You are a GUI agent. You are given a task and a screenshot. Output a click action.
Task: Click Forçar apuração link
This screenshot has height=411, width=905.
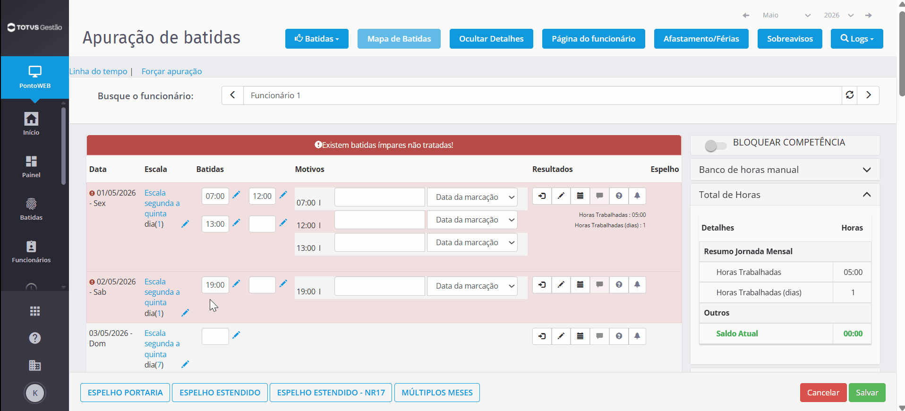click(x=171, y=71)
